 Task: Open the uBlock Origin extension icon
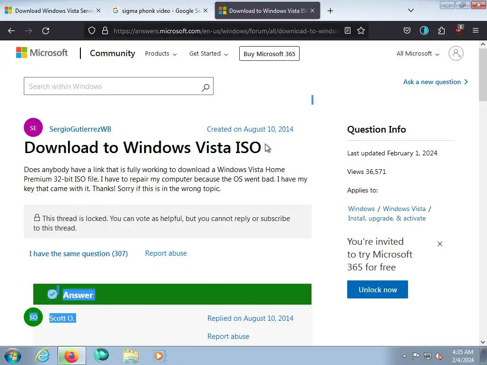click(x=459, y=30)
